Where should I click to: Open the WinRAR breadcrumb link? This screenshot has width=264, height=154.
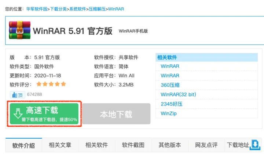click(x=116, y=9)
